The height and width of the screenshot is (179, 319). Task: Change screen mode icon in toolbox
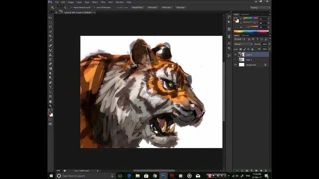pos(50,124)
